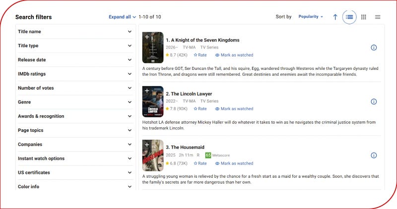
Task: Add The Housemaid to watchlist
Action: point(147,145)
